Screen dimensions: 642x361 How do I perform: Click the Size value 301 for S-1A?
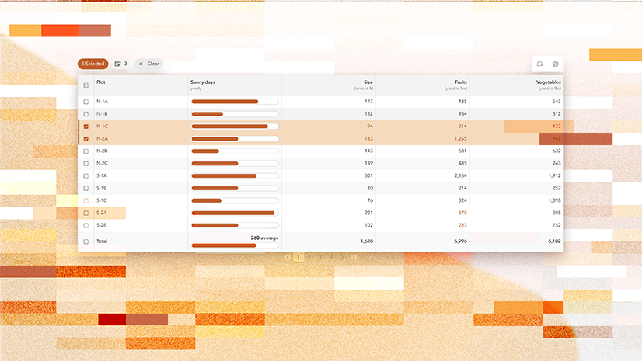click(x=368, y=175)
